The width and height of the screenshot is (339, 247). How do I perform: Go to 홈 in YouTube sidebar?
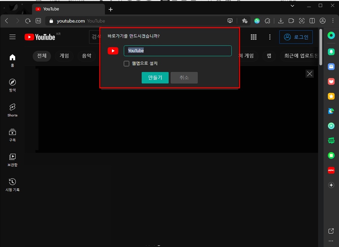(12, 60)
